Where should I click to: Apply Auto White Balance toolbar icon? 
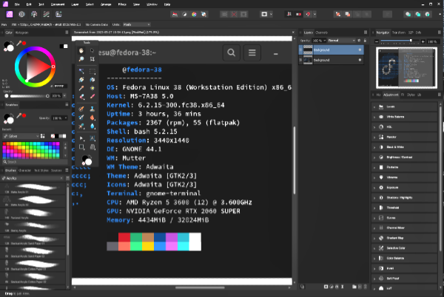(204, 14)
